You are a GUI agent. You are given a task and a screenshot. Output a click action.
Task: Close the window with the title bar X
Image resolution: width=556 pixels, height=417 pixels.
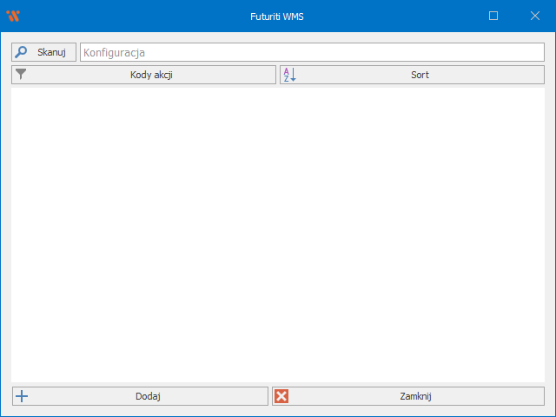point(534,16)
